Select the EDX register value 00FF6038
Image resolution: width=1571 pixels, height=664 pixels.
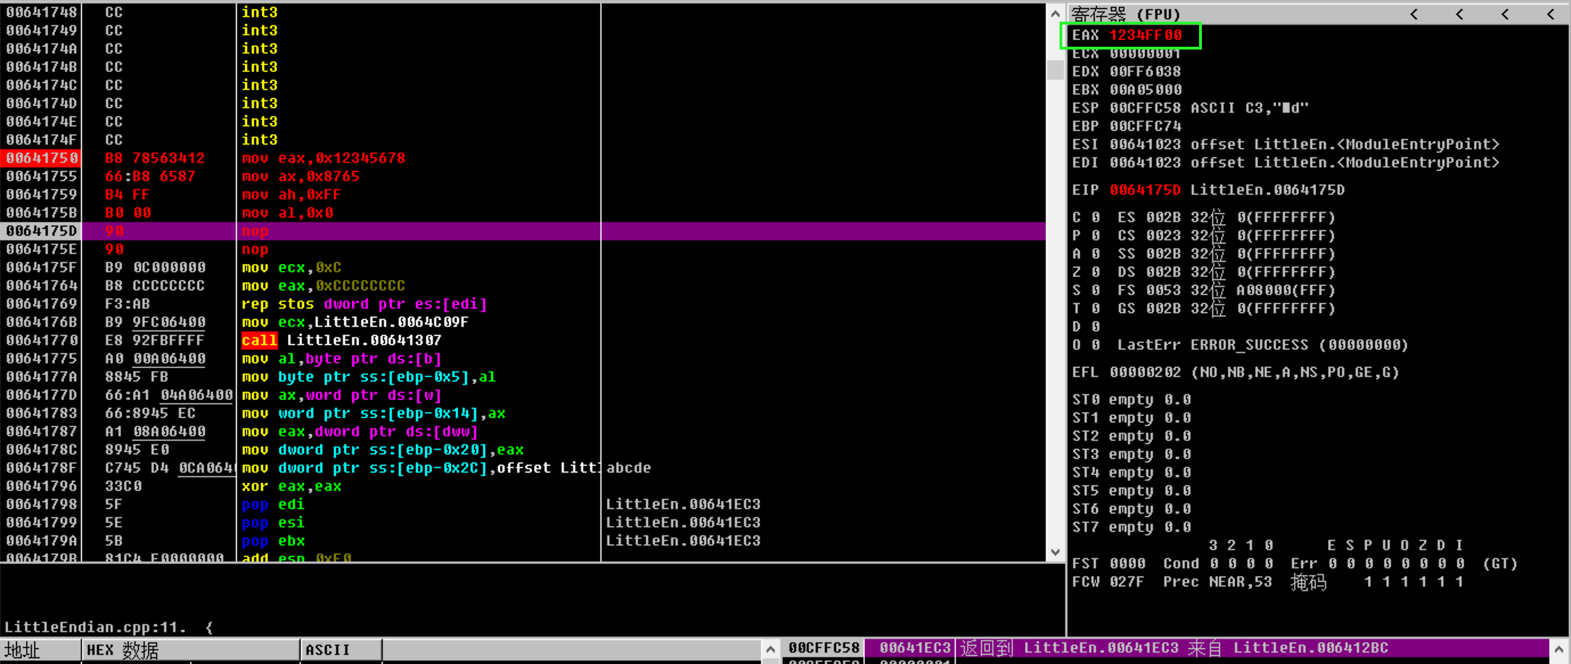(1145, 71)
